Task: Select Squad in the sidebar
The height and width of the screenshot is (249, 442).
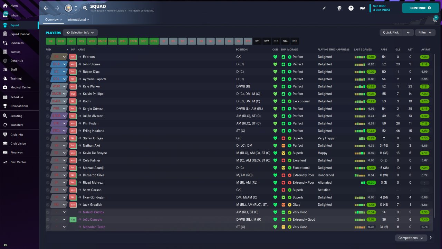Action: tap(19, 25)
